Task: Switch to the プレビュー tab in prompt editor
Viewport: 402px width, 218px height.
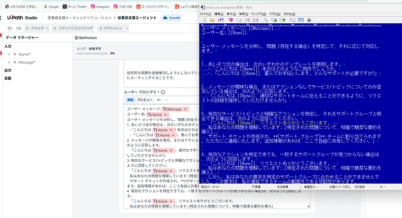Action: [144, 100]
